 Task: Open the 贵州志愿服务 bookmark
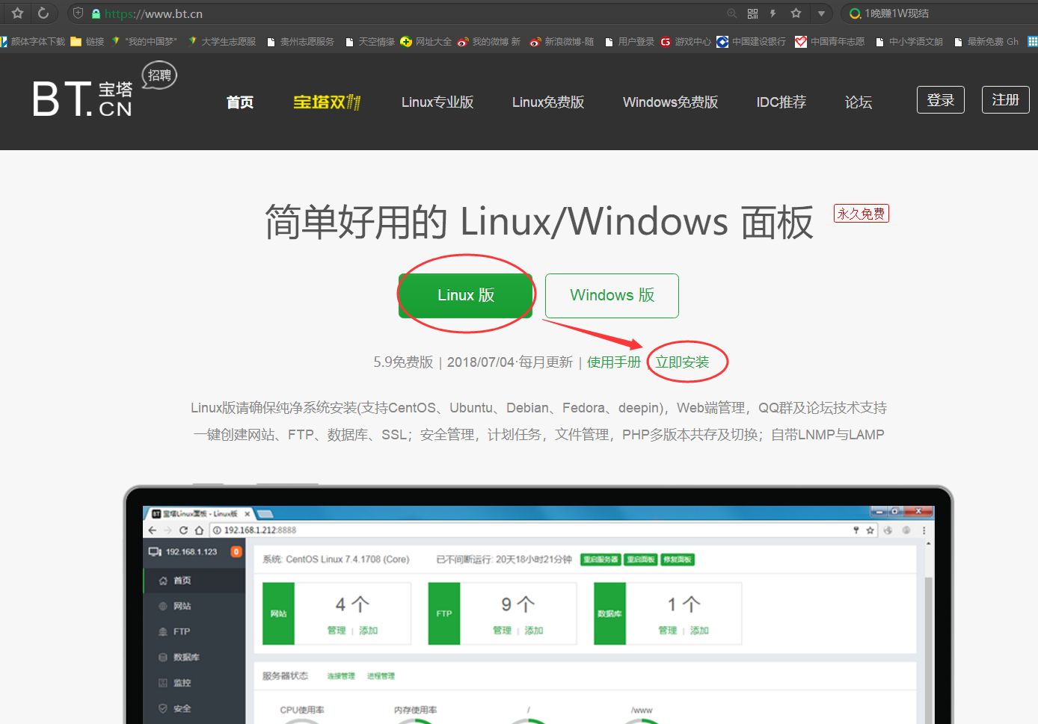click(301, 42)
